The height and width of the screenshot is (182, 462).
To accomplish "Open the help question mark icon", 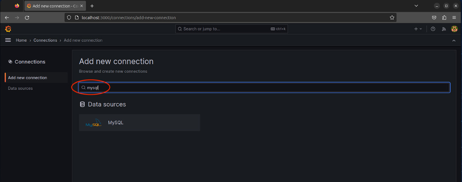I will [x=433, y=29].
